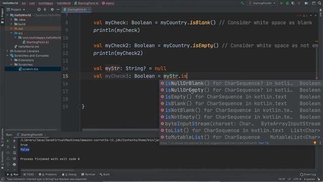Choose isBlank() suggestion in completion popup
This screenshot has width=323, height=182.
[x=241, y=104]
